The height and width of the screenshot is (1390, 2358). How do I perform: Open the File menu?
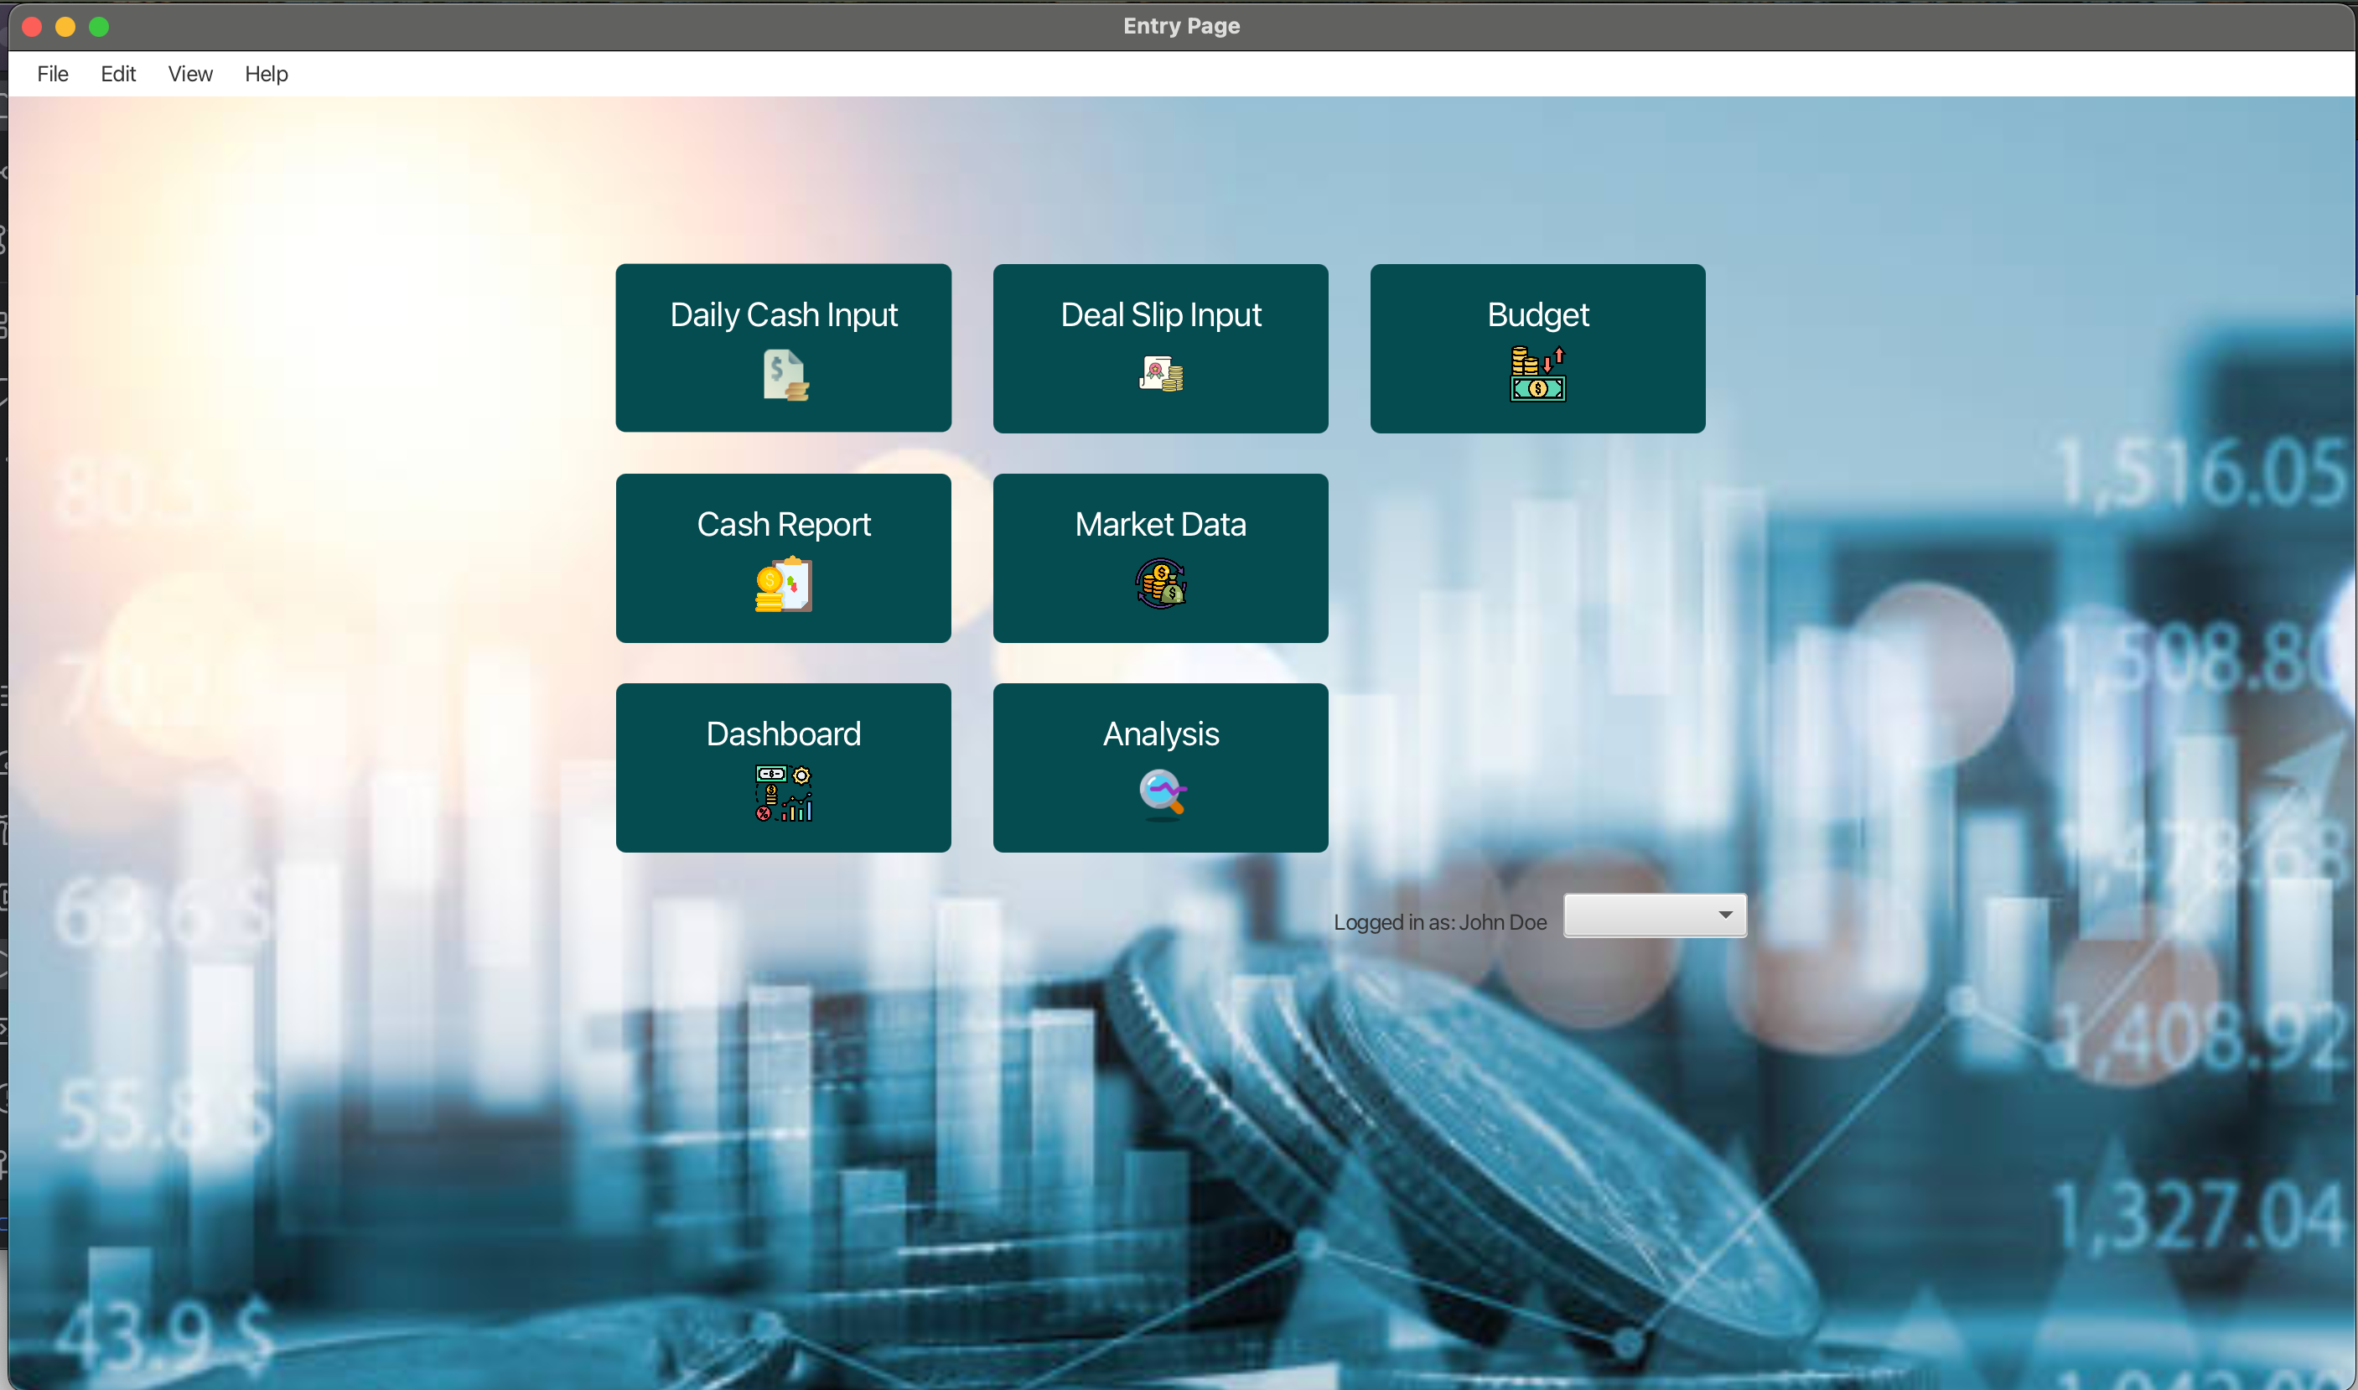coord(53,74)
